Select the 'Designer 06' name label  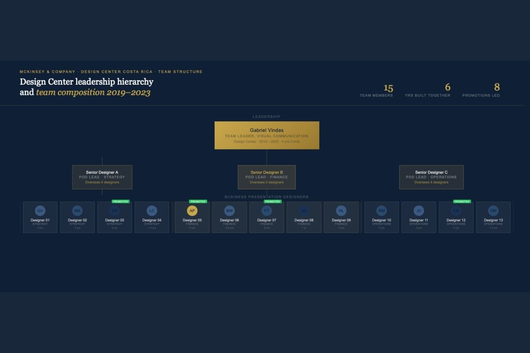pos(229,220)
